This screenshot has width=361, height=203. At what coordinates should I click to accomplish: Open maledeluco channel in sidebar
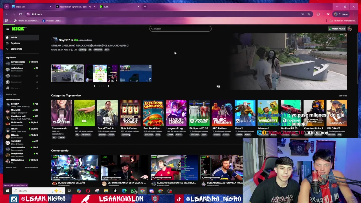click(22, 69)
